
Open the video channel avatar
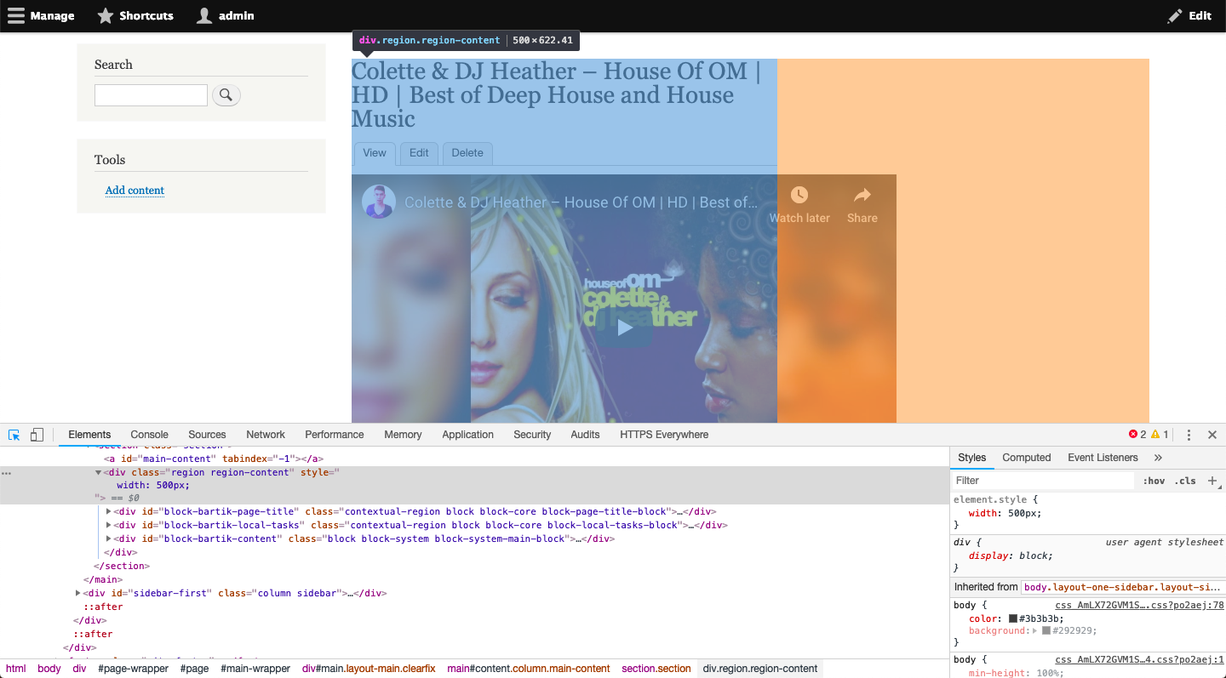[379, 202]
